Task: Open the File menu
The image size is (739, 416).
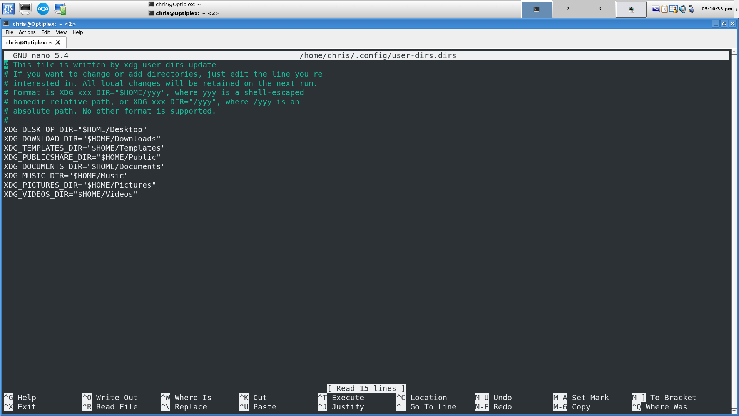Action: (x=9, y=32)
